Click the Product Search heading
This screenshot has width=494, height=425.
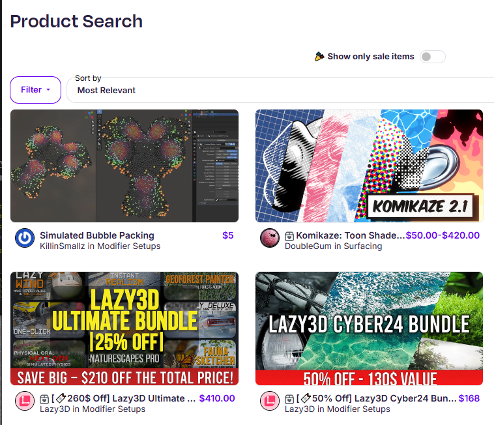point(76,22)
